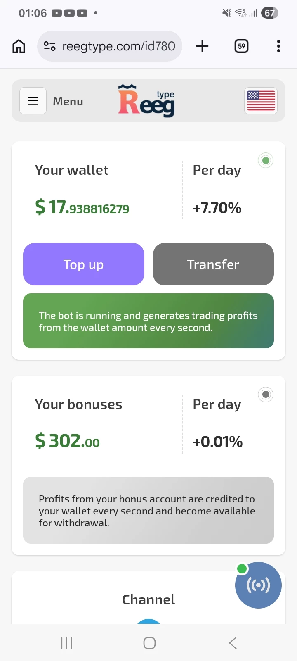Open browser three-dot options menu
This screenshot has width=297, height=661.
(x=279, y=46)
